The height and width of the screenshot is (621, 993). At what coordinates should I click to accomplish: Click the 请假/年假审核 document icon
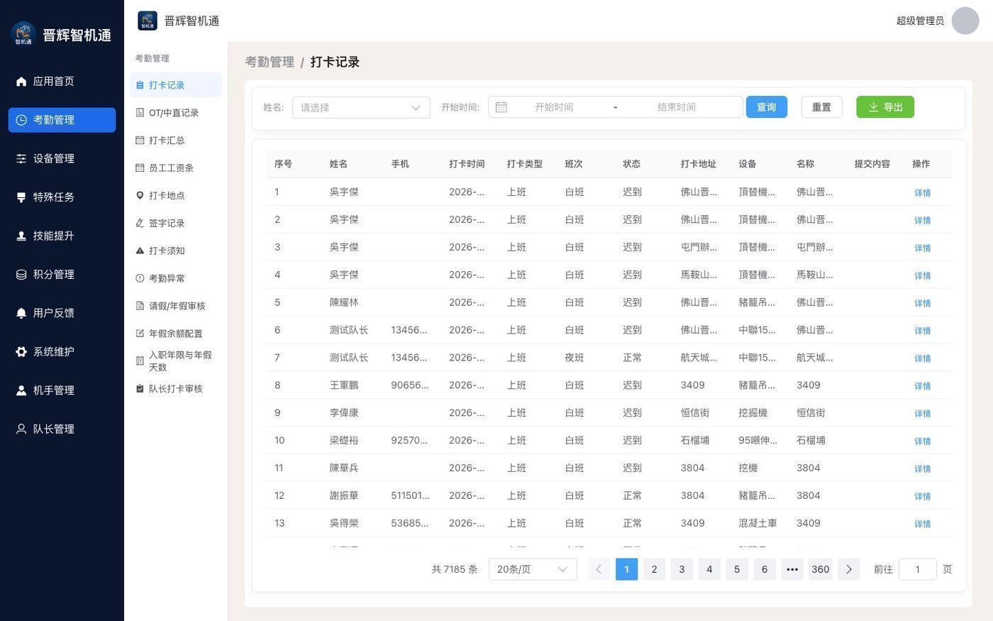tap(140, 306)
